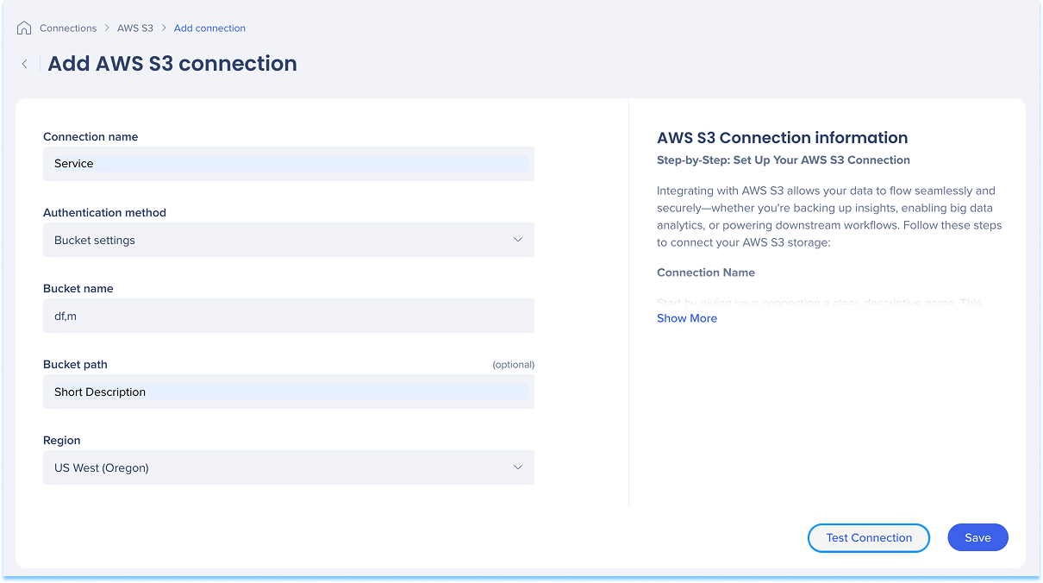
Task: Click the Bucket path input field
Action: [x=289, y=392]
